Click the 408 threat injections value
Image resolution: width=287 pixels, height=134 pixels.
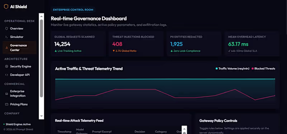(x=117, y=44)
